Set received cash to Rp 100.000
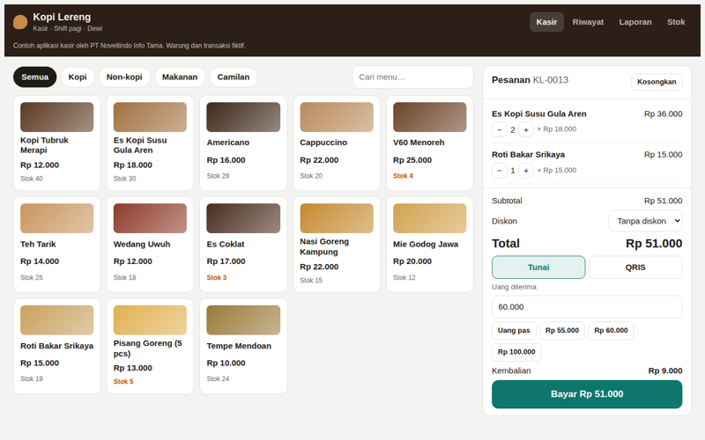 (x=516, y=352)
